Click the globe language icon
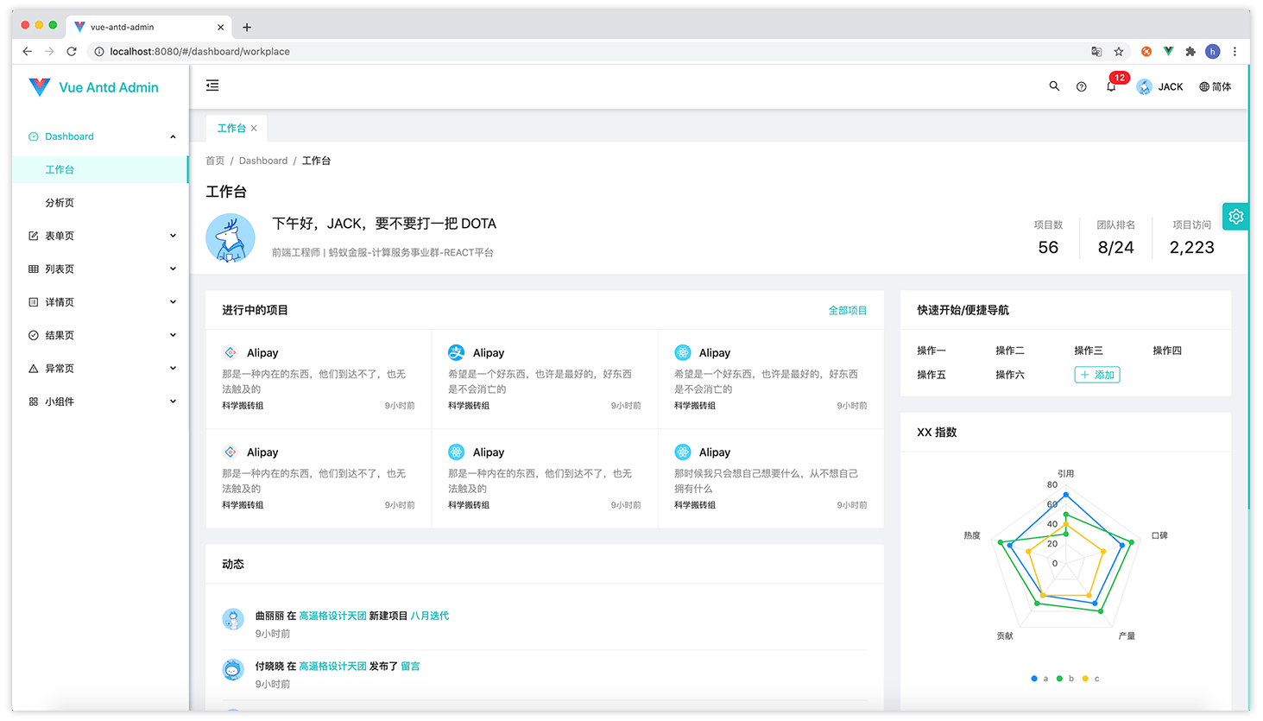 click(x=1204, y=86)
